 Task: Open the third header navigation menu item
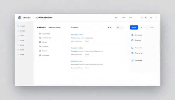coord(130,17)
